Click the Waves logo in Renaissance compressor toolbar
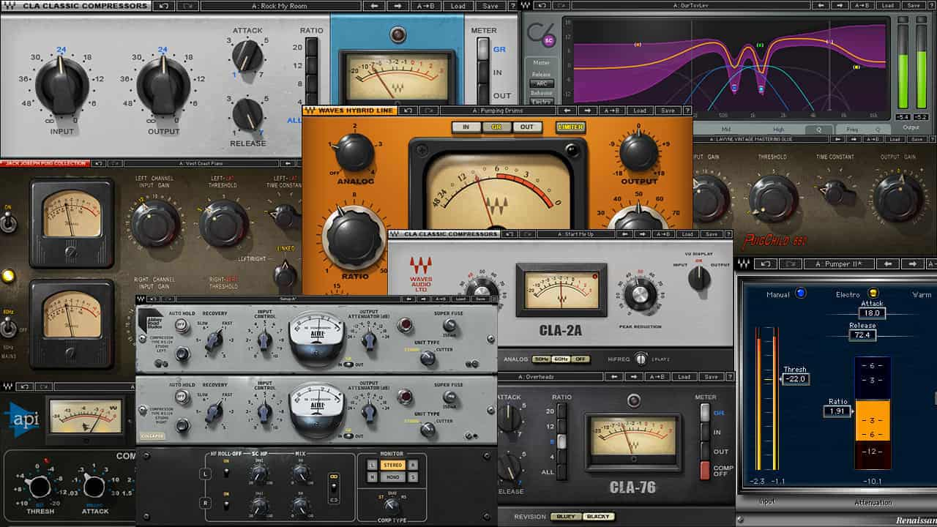 click(744, 263)
